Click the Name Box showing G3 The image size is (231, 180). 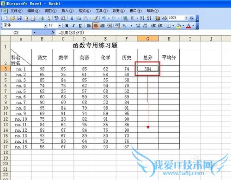pyautogui.click(x=16, y=32)
